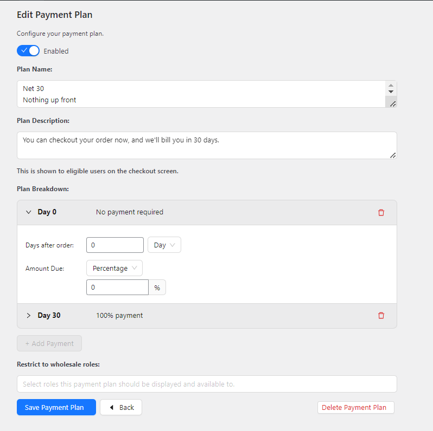Click Delete Payment Plan button
Viewport: 433px width, 431px height.
click(356, 407)
